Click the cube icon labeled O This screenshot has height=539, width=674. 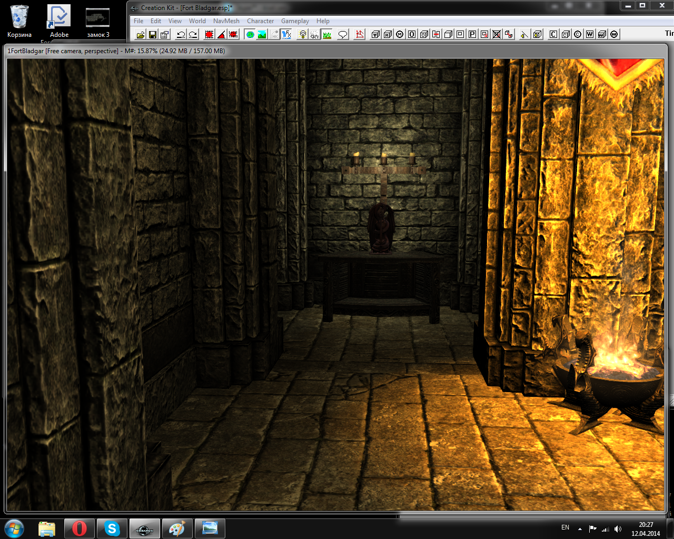coord(424,34)
